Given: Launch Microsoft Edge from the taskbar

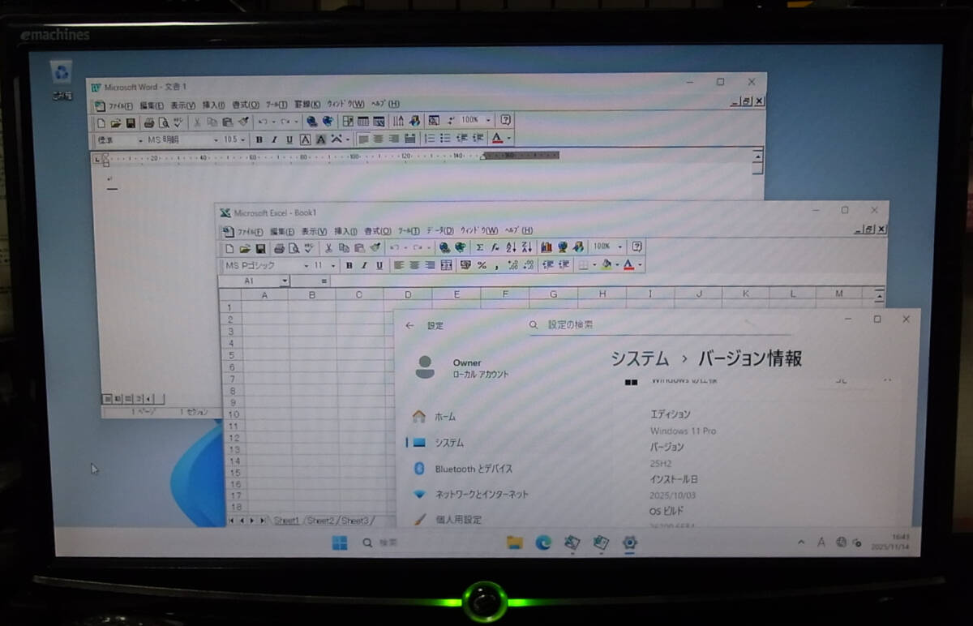Looking at the screenshot, I should coord(542,542).
